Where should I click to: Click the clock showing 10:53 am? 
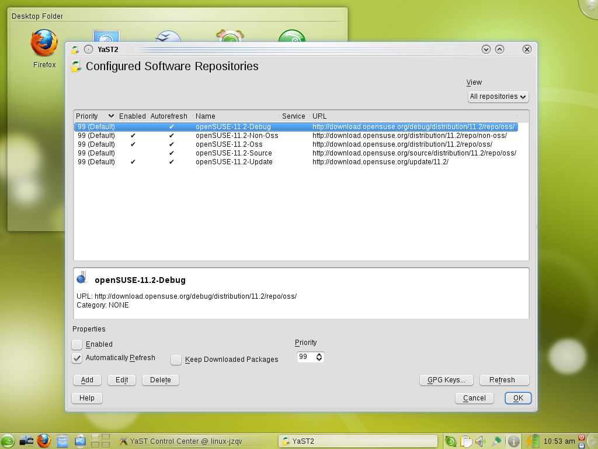(559, 441)
